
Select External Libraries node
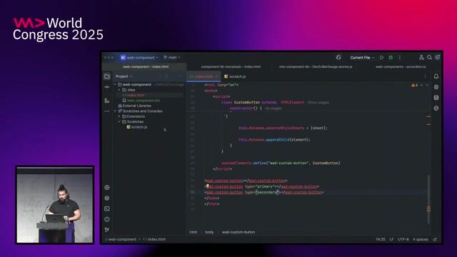(x=136, y=106)
